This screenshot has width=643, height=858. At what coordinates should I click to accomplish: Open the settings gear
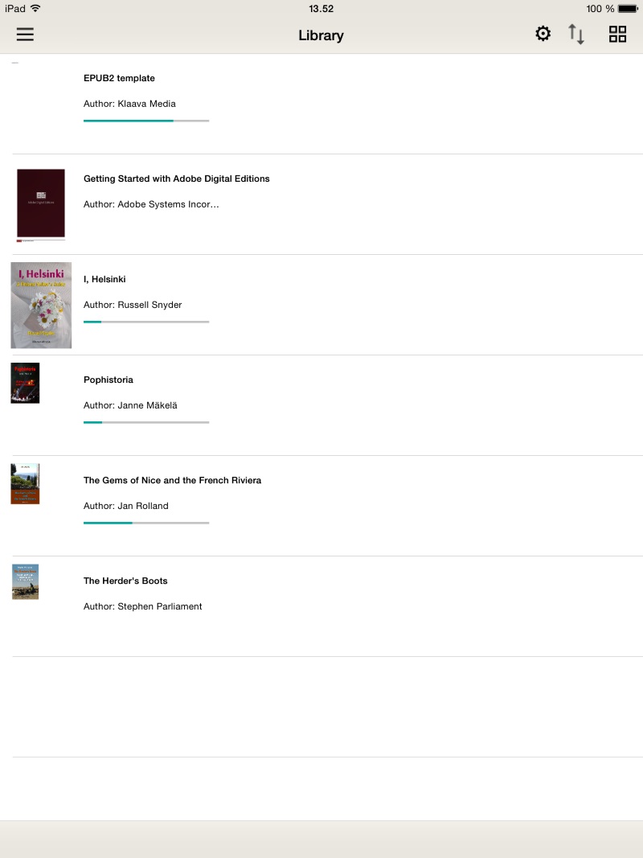tap(543, 34)
